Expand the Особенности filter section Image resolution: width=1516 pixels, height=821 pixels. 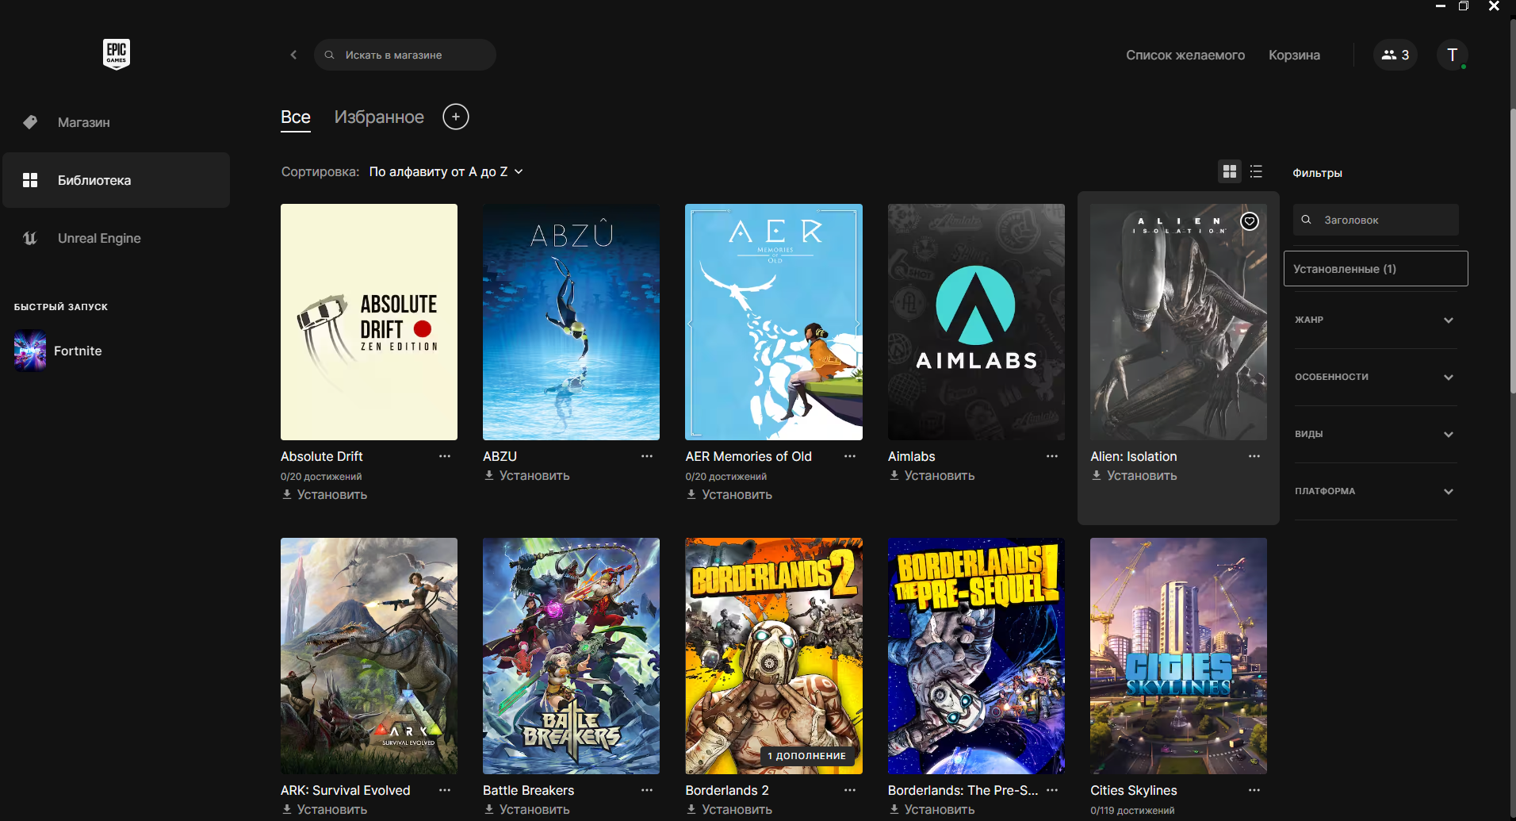tap(1375, 377)
